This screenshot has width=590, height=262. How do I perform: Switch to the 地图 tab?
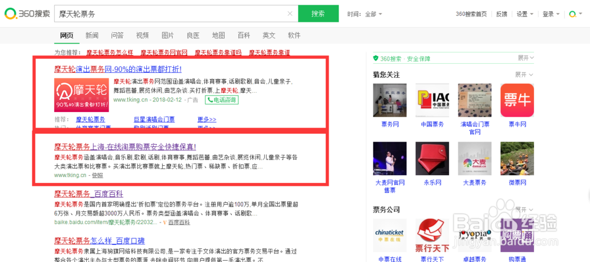tap(218, 36)
